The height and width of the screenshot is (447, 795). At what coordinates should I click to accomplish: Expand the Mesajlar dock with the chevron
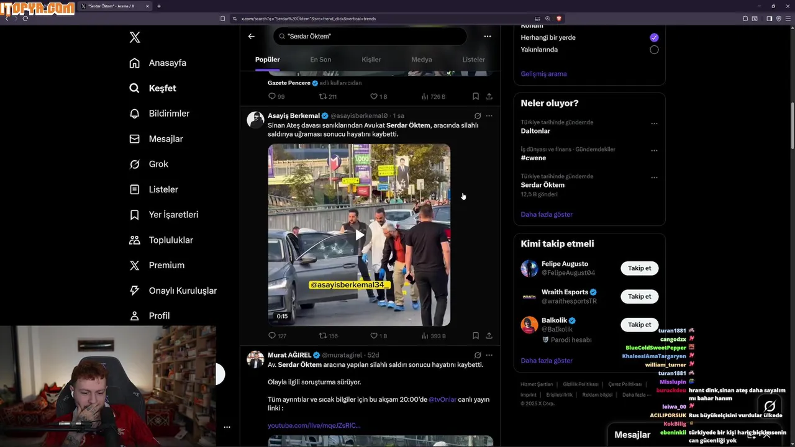point(767,435)
